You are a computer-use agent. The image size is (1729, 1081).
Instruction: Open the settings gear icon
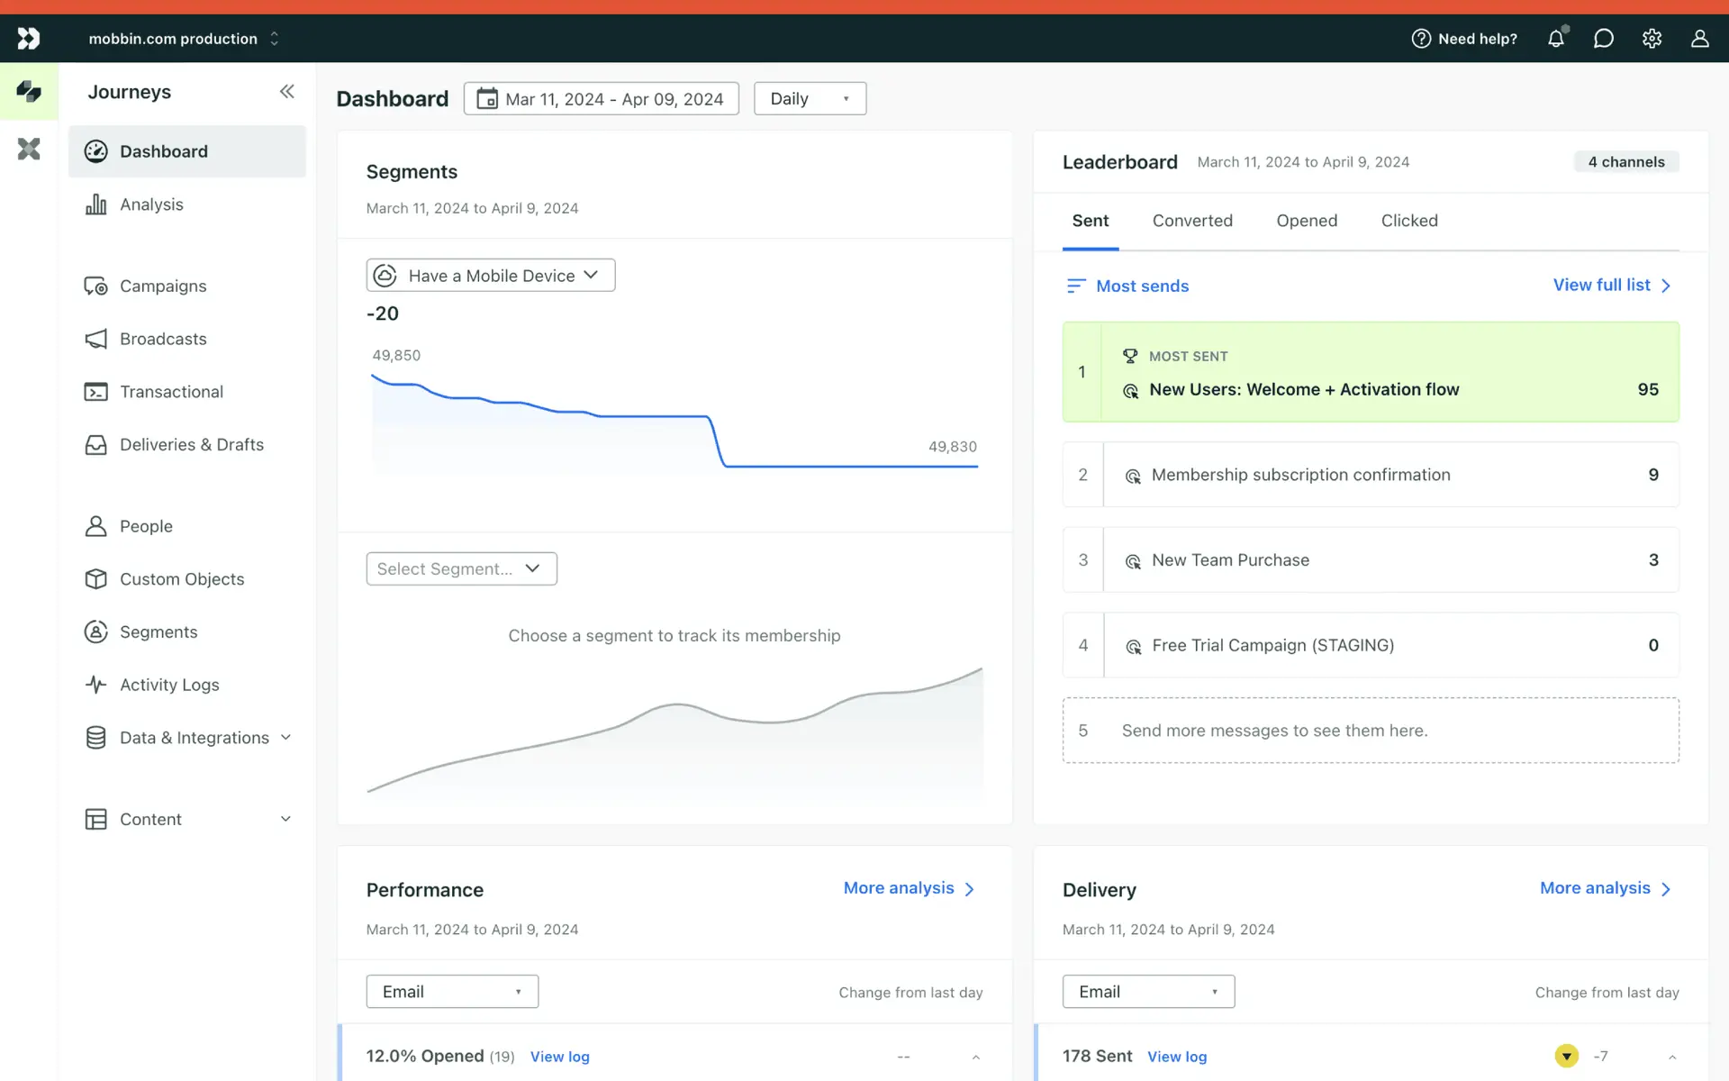(1652, 39)
